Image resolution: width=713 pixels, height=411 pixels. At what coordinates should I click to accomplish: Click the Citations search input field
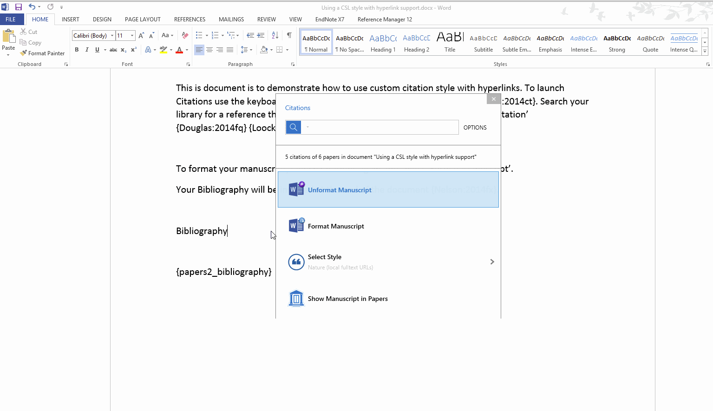[380, 127]
